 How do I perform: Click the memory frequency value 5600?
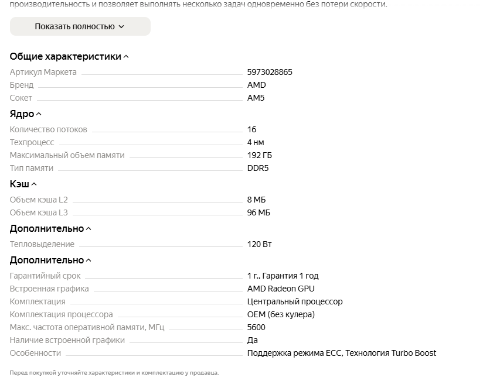tap(256, 327)
